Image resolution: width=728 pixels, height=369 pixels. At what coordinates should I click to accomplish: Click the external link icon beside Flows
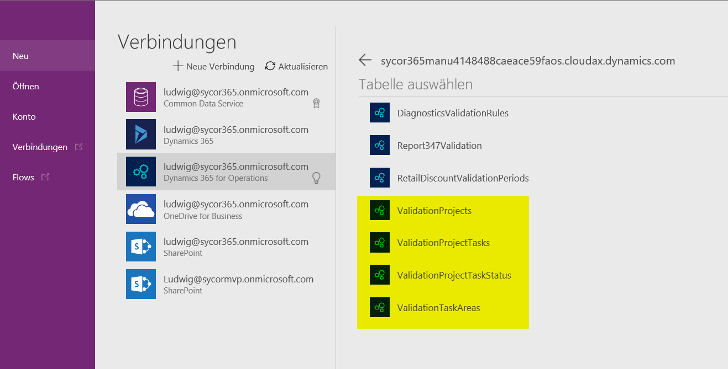coord(45,177)
